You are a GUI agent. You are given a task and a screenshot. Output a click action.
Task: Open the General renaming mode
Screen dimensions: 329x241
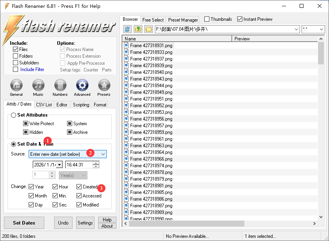pyautogui.click(x=16, y=85)
